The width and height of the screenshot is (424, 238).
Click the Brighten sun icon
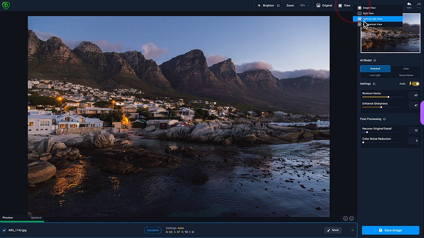[259, 5]
